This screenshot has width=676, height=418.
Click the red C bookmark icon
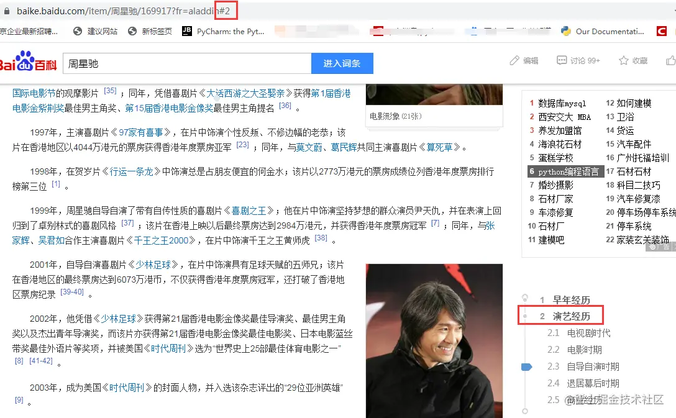[x=661, y=31]
